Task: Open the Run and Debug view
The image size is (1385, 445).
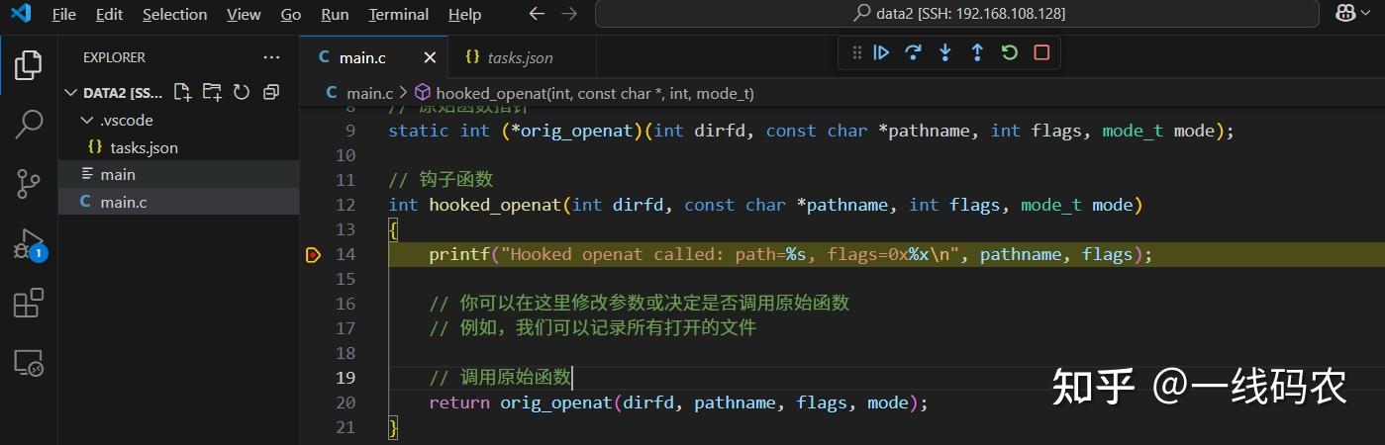Action: 28,243
